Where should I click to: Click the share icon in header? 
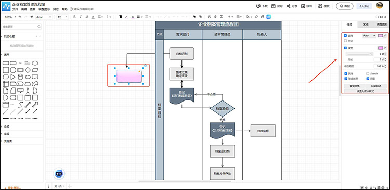288,6
